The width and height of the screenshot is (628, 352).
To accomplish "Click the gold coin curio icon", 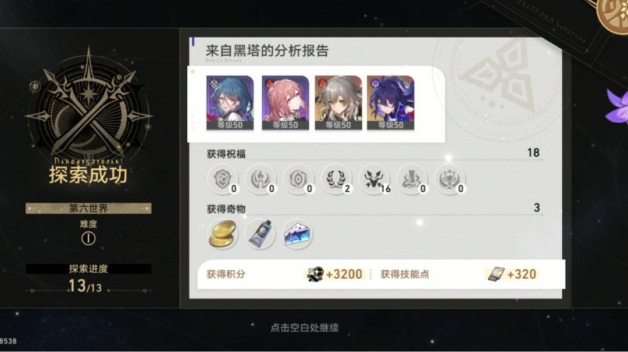I will tap(223, 234).
